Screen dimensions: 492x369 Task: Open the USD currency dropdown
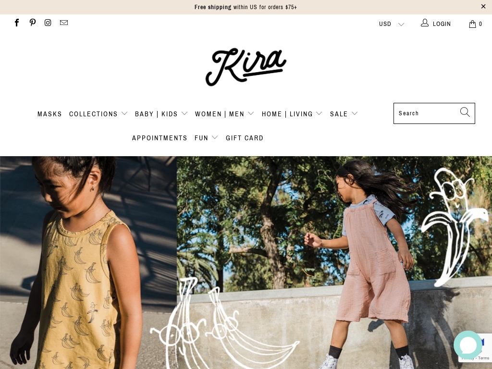coord(392,24)
